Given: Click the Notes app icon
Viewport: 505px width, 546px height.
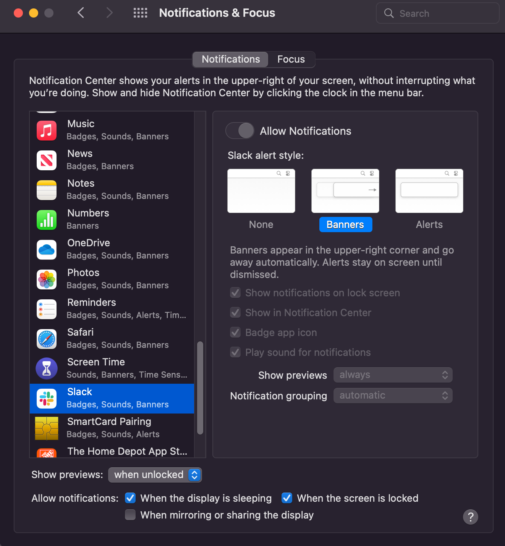Looking at the screenshot, I should pyautogui.click(x=47, y=190).
